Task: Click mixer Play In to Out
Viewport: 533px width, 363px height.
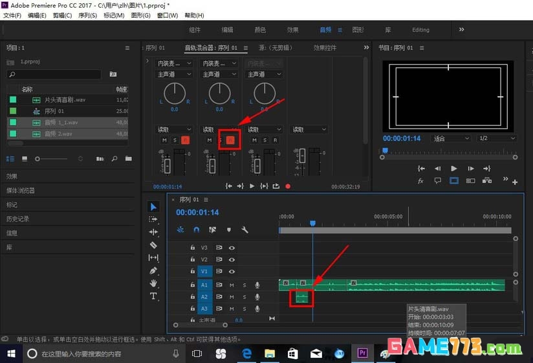Action: 264,186
